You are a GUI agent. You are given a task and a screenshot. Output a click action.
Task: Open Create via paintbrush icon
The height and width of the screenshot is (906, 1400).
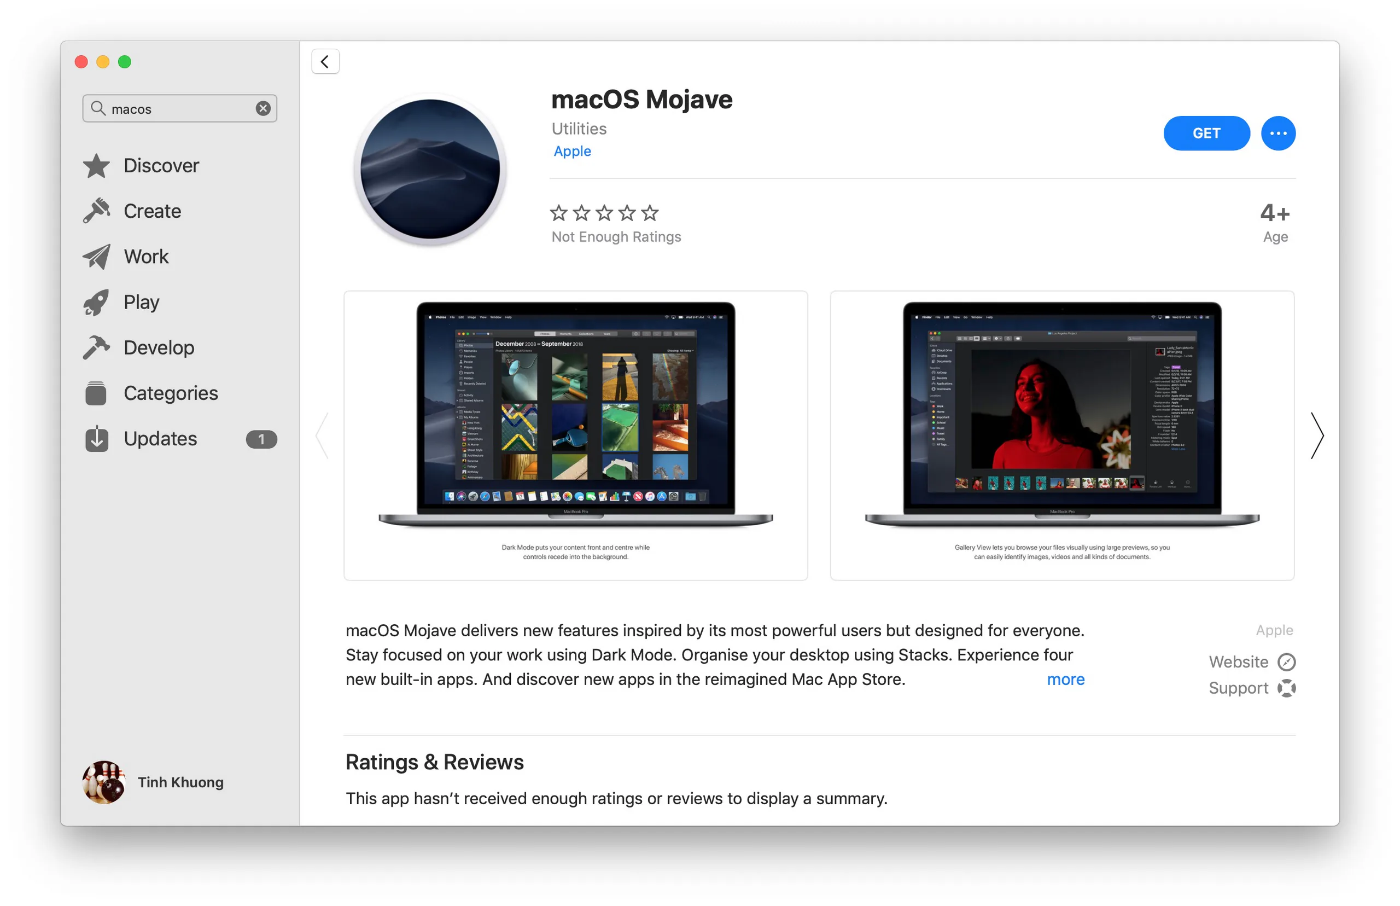point(96,211)
